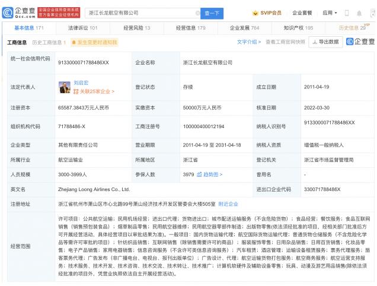377x286 pixels.
Task: Select staff size 3000-3999人
Action: [72, 174]
